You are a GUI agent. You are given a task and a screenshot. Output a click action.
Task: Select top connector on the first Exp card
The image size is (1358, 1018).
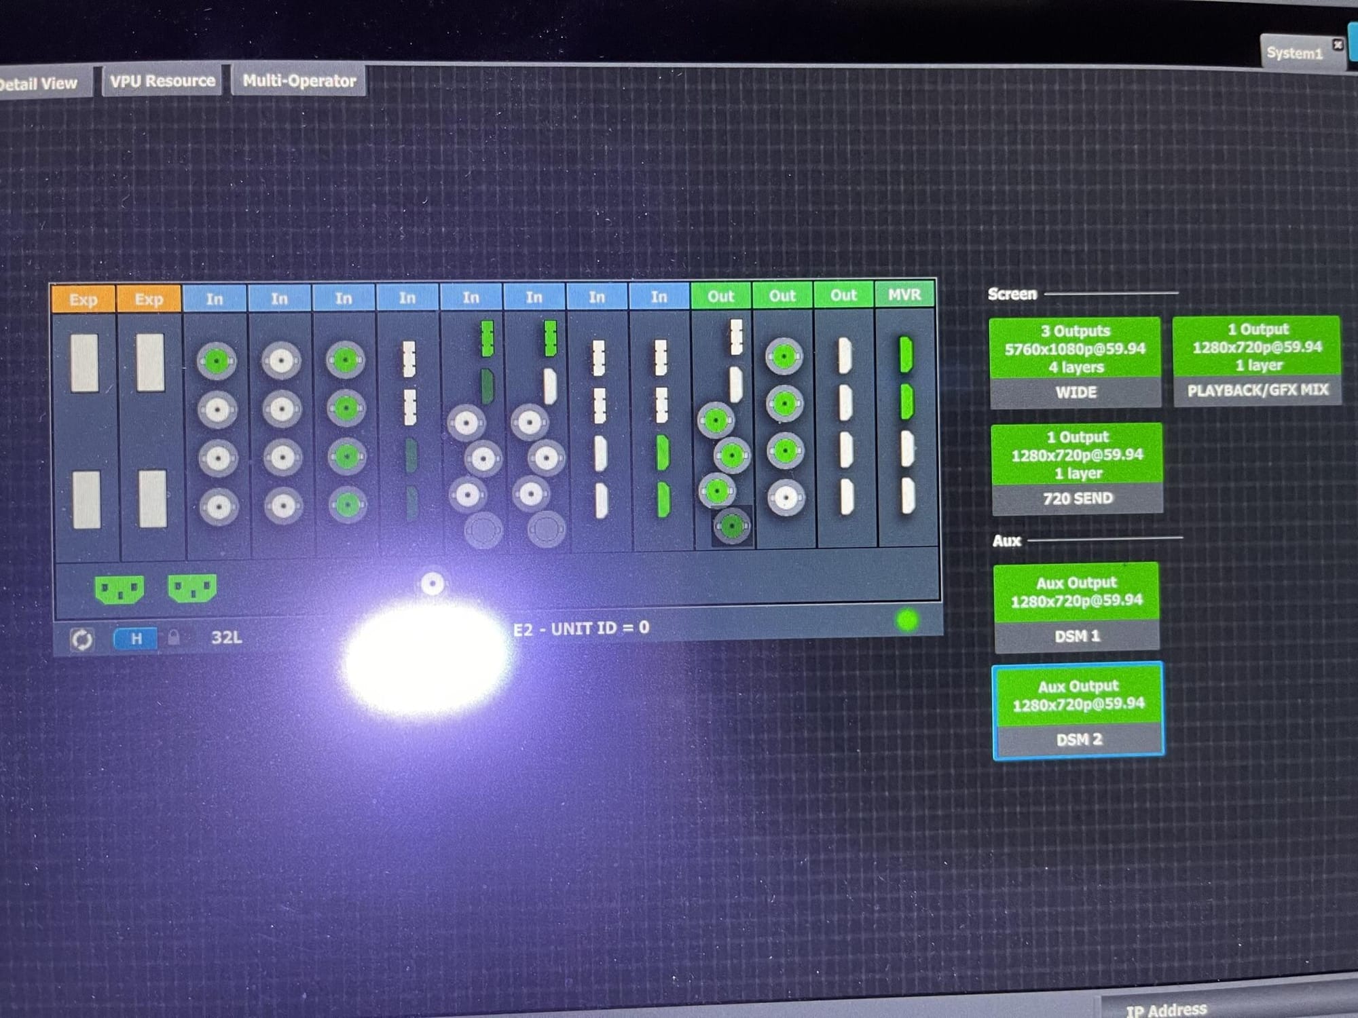84,362
